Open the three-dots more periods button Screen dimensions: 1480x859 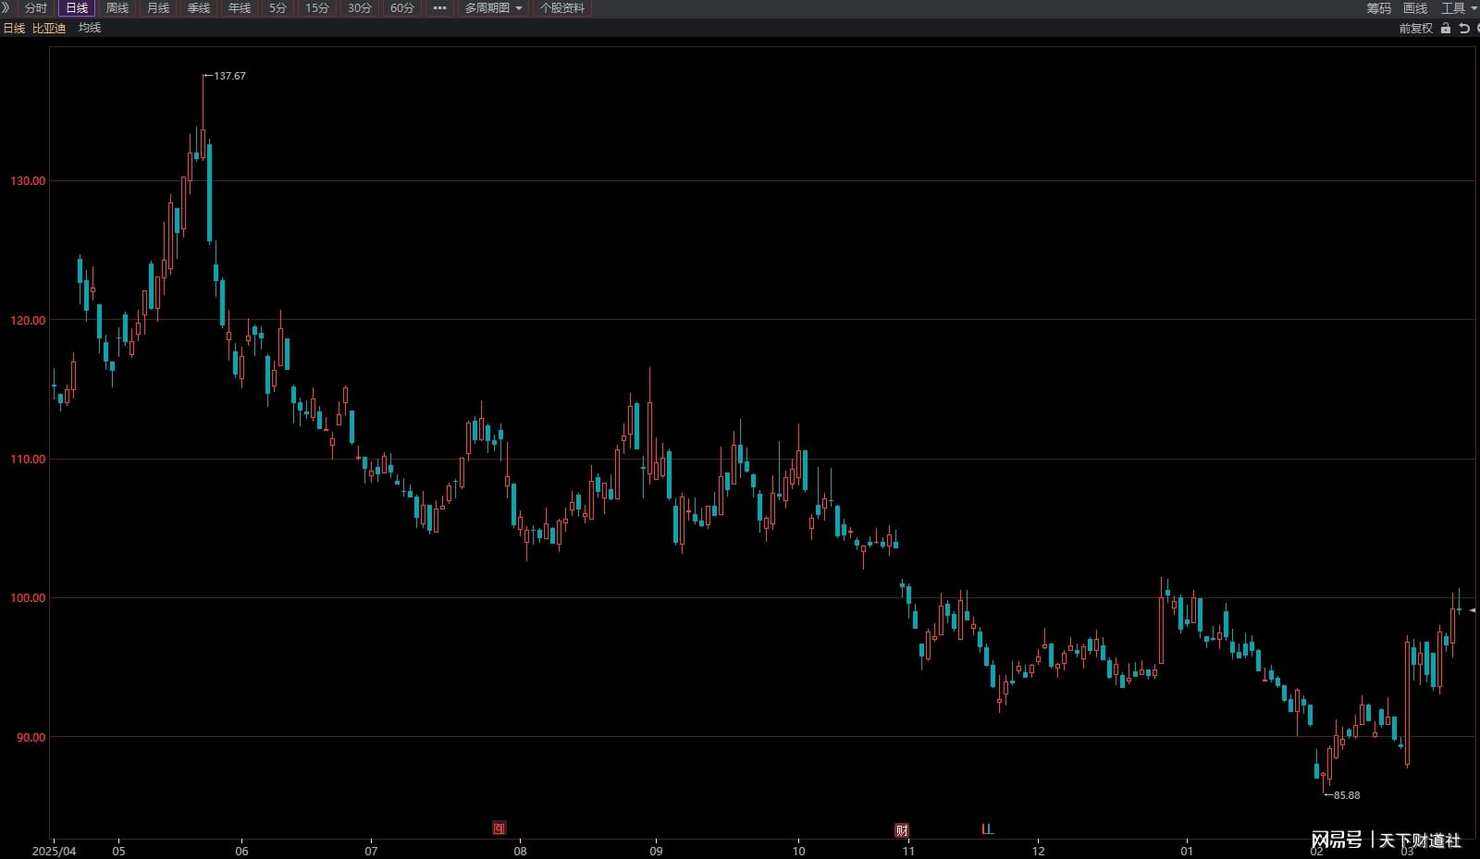tap(439, 8)
